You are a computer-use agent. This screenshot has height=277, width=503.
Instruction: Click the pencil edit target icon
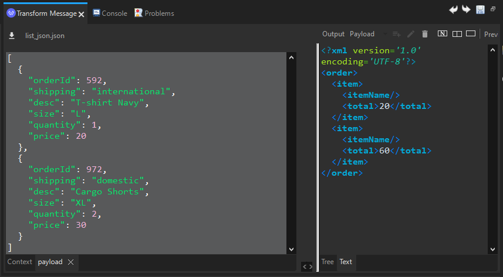411,34
